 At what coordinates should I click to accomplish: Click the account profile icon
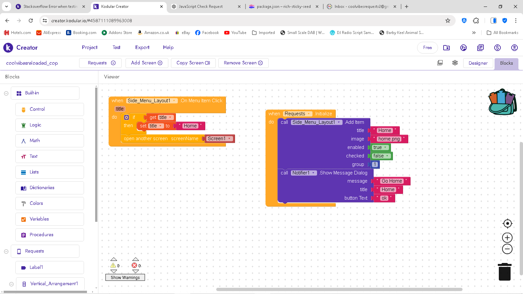tap(514, 48)
